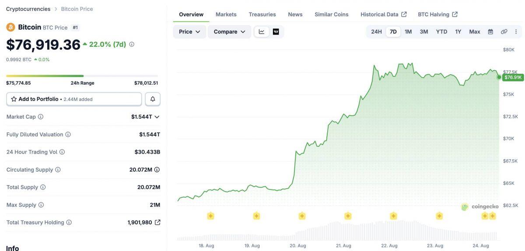This screenshot has height=251, width=525.
Task: Select the 1M time range
Action: pyautogui.click(x=408, y=31)
